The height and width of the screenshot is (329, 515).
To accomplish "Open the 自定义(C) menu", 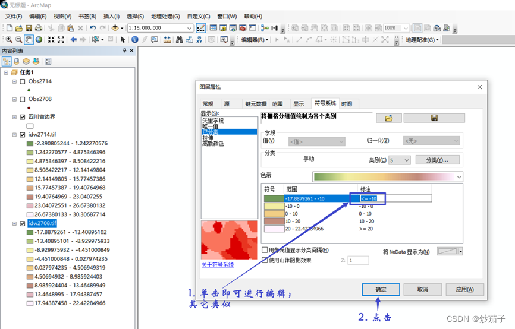I will click(199, 17).
